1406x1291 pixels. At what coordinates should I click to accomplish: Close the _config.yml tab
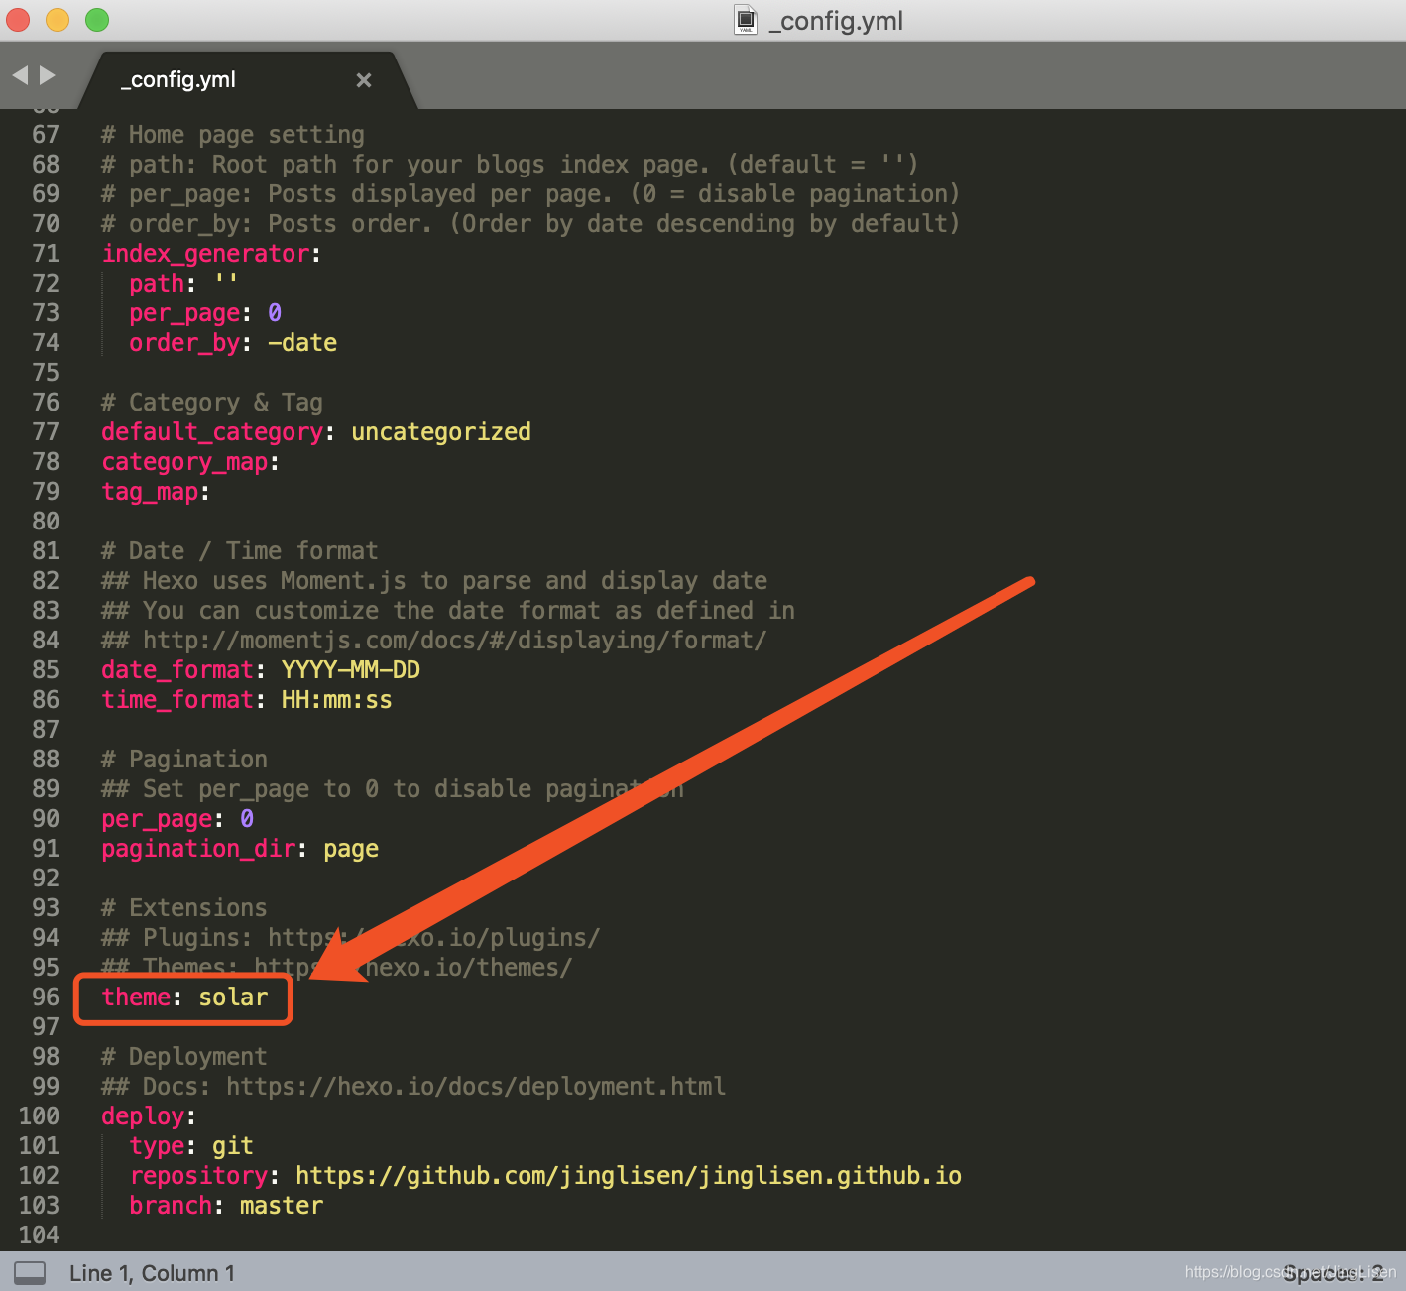pyautogui.click(x=364, y=80)
